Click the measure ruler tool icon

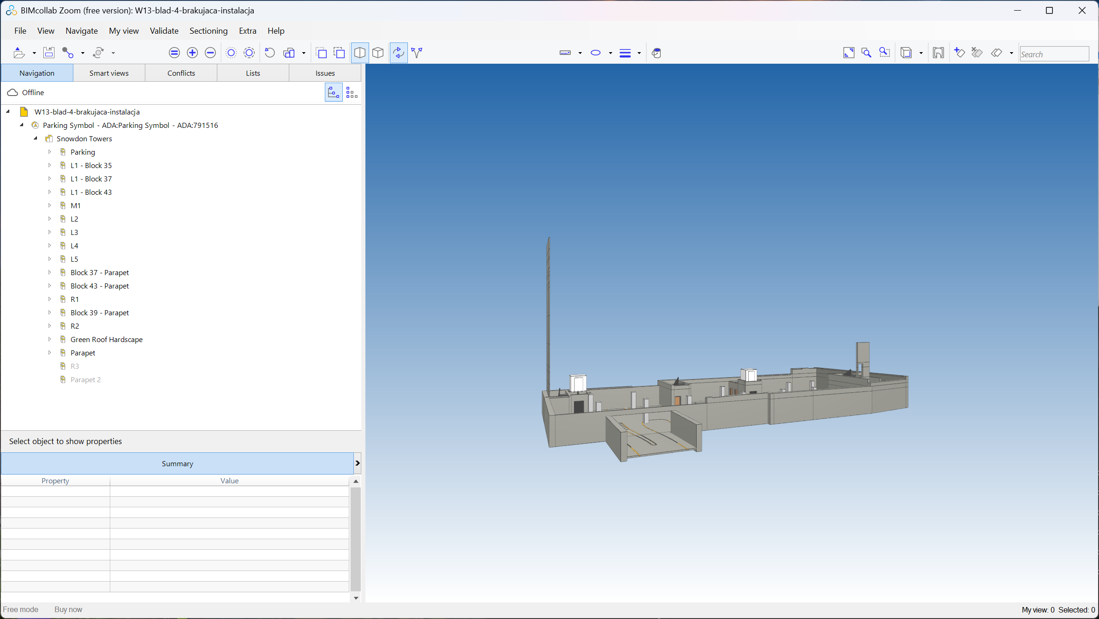tap(565, 53)
